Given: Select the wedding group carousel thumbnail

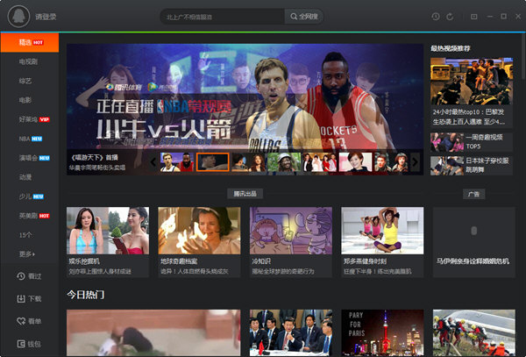Looking at the screenshot, I should tap(320, 162).
